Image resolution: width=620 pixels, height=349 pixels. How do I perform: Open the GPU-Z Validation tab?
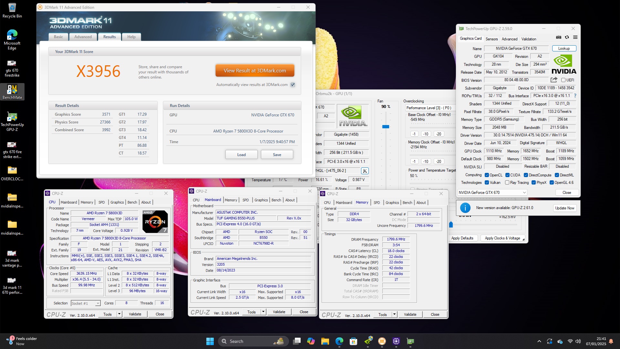529,39
